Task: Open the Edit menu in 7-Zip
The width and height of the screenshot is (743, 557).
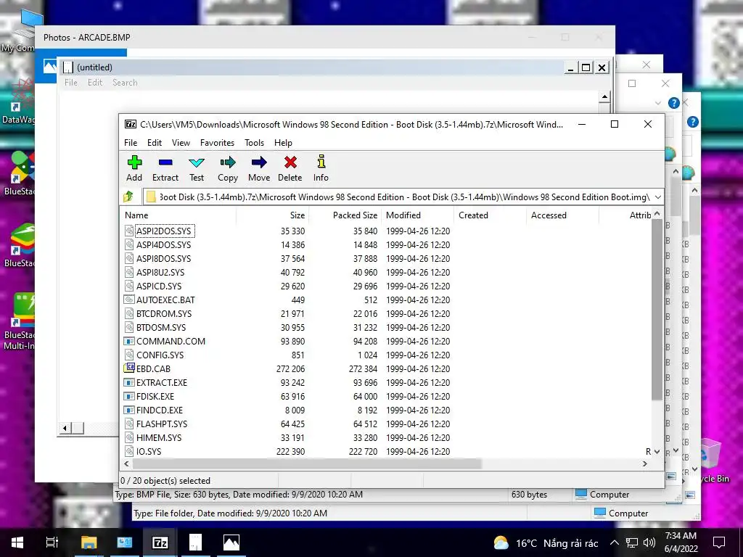Action: pyautogui.click(x=155, y=143)
